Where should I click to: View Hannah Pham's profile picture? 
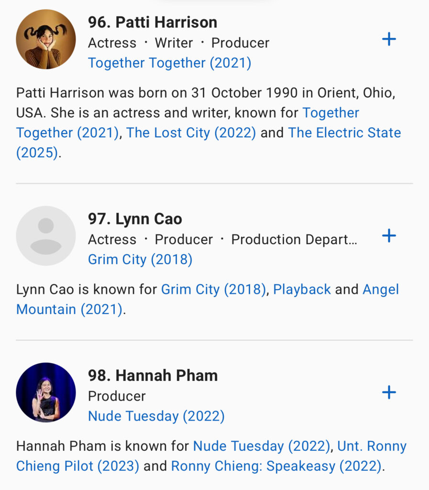(x=46, y=392)
